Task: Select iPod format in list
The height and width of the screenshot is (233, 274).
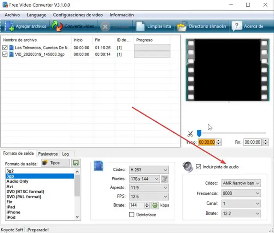Action: pyautogui.click(x=40, y=217)
